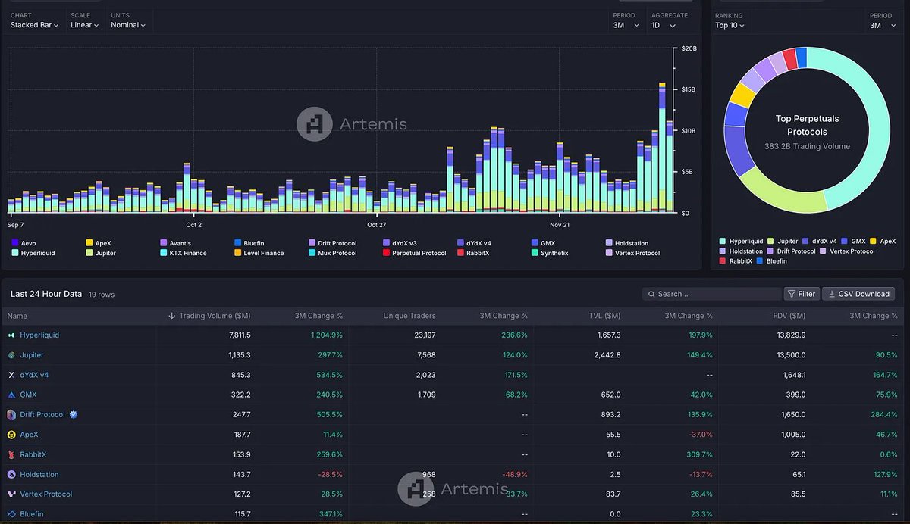Open the Scale dropdown set to Linear
Screen dimensions: 910x524
tap(86, 25)
